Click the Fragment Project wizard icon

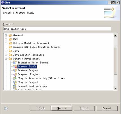pyautogui.click(x=15, y=74)
